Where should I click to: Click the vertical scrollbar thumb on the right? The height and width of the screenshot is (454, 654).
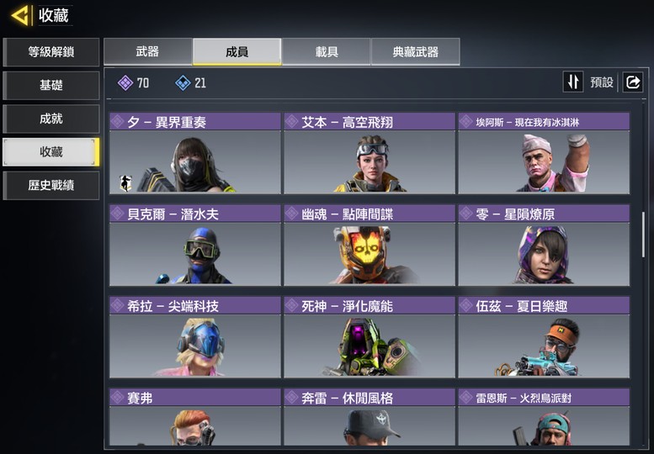tap(643, 235)
